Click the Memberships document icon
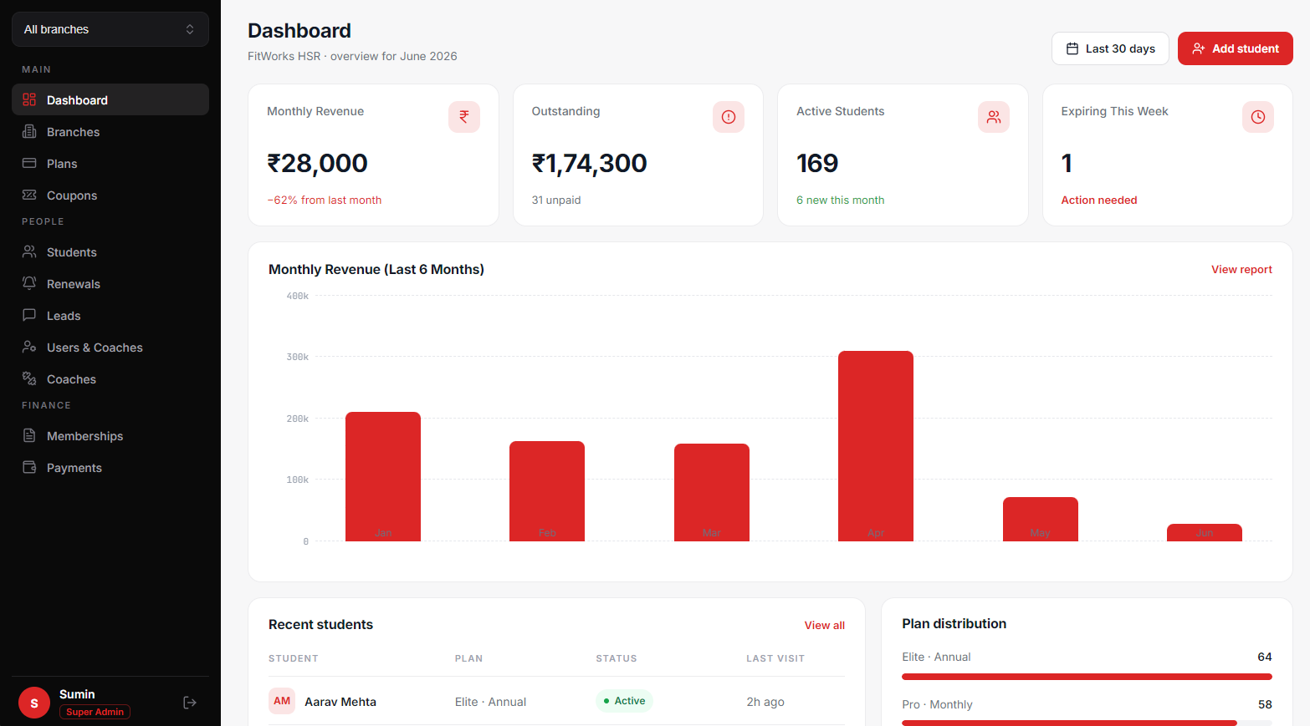The image size is (1310, 726). click(29, 435)
